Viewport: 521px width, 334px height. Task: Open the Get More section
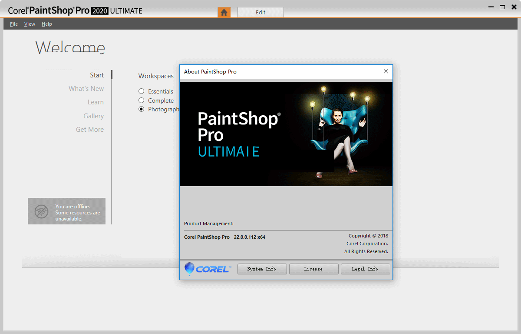[x=90, y=129]
